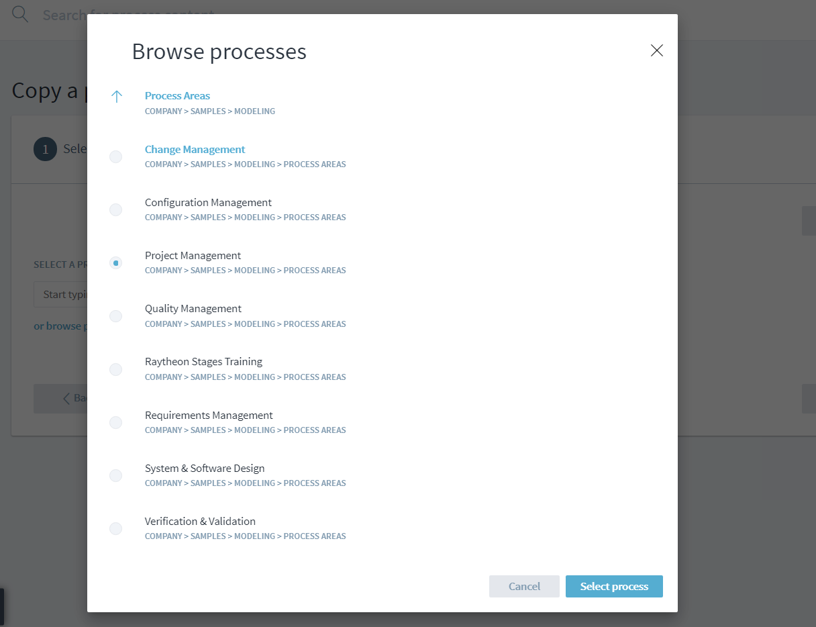Click the Verification & Validation process name
Screen dimensions: 816x627
click(200, 522)
